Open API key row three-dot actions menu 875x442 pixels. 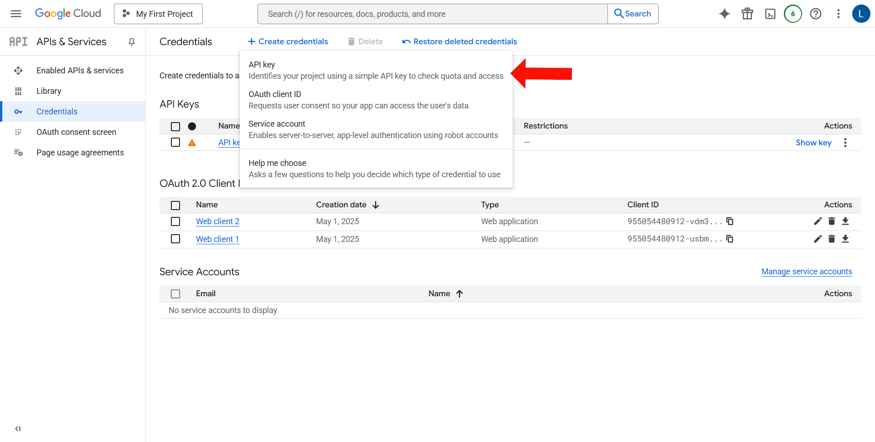[x=845, y=143]
